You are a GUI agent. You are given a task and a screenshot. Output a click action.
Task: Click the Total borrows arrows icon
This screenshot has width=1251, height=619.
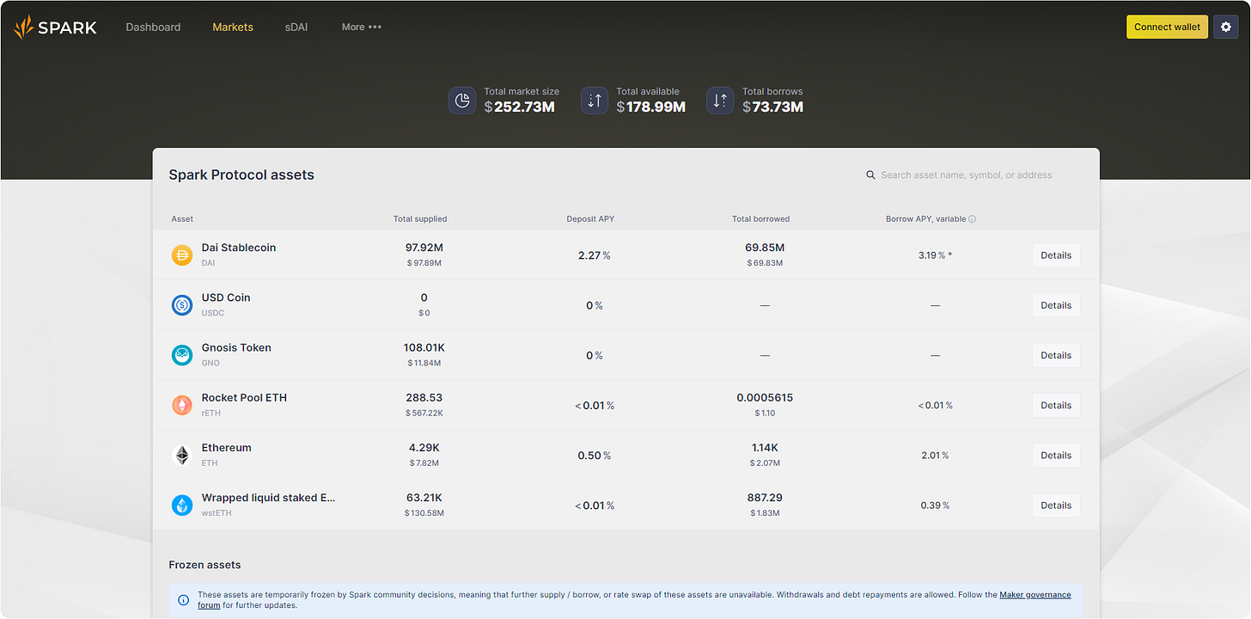pos(720,101)
